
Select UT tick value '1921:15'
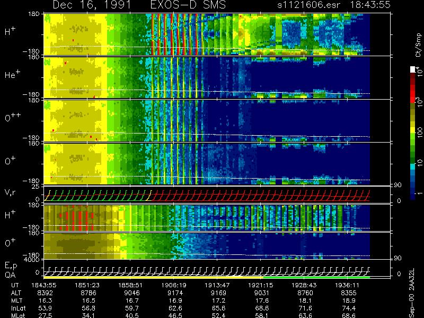point(261,285)
